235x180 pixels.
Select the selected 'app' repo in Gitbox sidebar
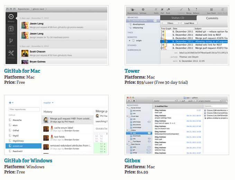coord(139,133)
